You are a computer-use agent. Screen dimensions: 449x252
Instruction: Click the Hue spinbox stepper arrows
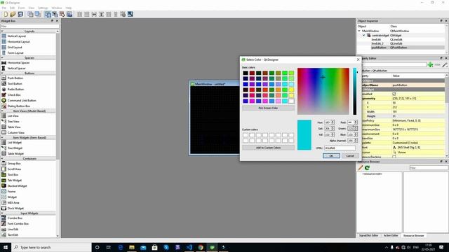click(333, 122)
